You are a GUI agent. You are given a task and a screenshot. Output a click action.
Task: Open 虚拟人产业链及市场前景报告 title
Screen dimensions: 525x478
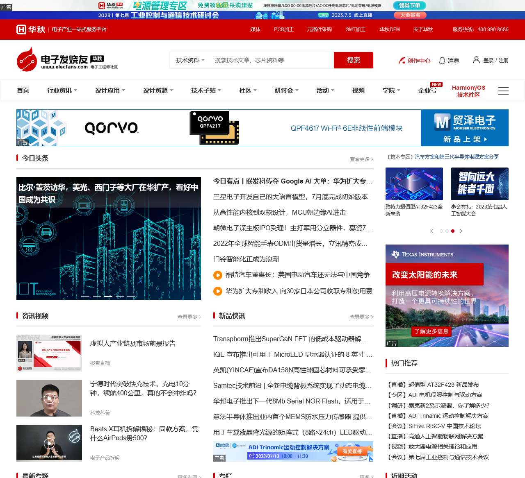click(133, 344)
